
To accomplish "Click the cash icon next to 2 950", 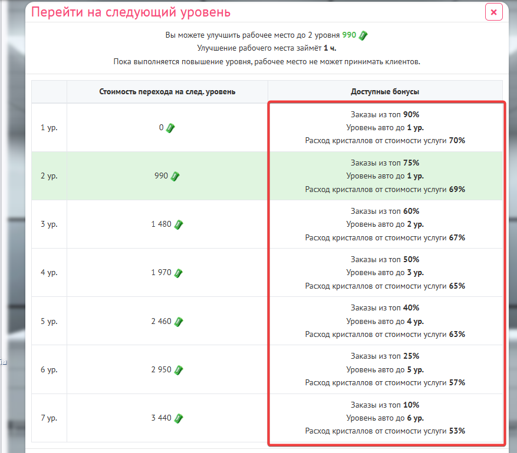I will (179, 370).
